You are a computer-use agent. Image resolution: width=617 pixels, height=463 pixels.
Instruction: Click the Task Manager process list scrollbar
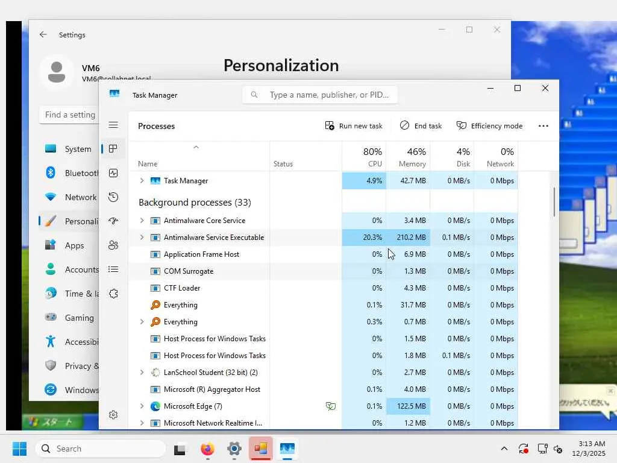tap(554, 201)
